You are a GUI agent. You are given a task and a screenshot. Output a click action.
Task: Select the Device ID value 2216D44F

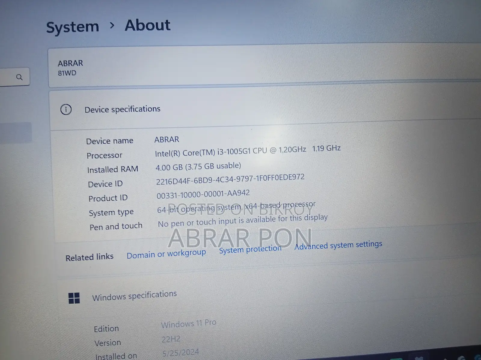230,179
